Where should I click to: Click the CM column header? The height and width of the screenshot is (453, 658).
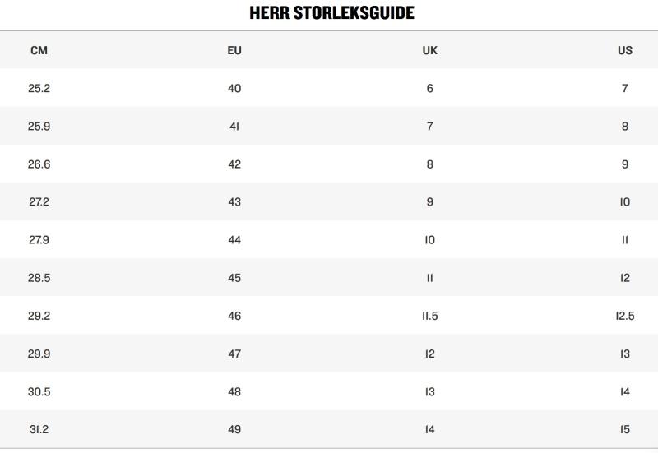pyautogui.click(x=39, y=50)
